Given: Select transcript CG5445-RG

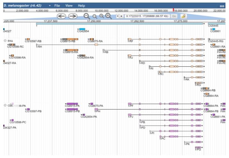Looking at the screenshot, I should click(217, 39).
